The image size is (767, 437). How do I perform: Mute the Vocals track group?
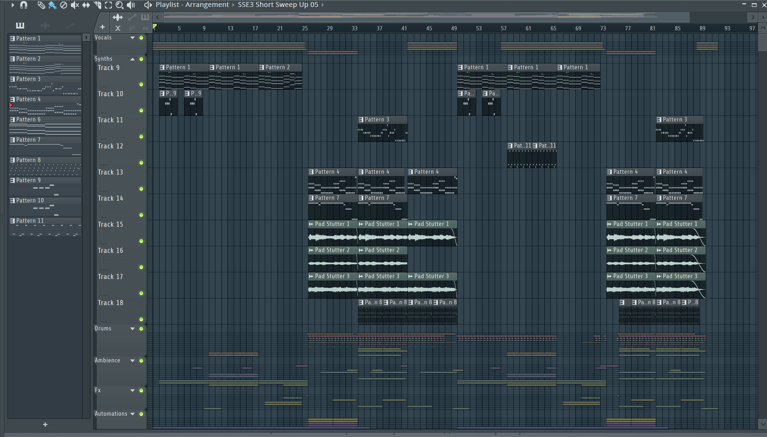tap(141, 38)
